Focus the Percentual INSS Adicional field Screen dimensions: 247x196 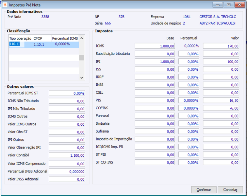pos(67,171)
